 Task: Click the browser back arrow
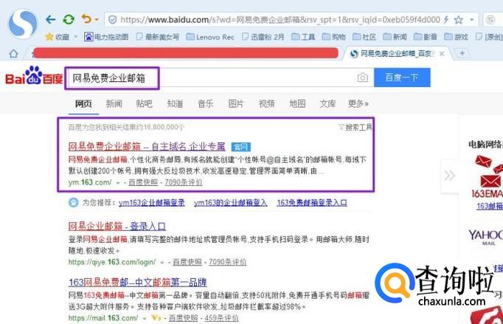pos(50,20)
